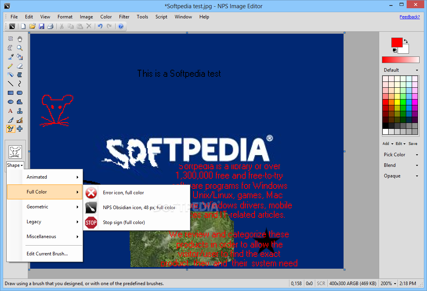Viewport: 427px width, 291px height.
Task: Open the Shape dropdown under brush preview
Action: coord(15,165)
